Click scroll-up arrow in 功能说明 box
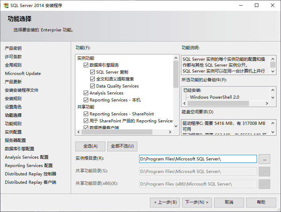The image size is (281, 212). (x=273, y=59)
